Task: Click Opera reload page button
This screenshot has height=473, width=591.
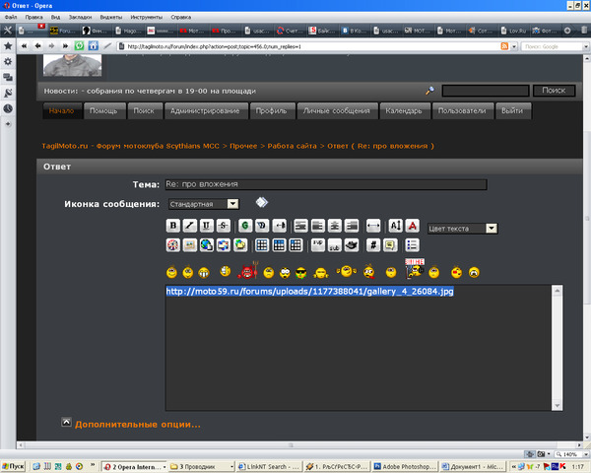Action: (79, 46)
